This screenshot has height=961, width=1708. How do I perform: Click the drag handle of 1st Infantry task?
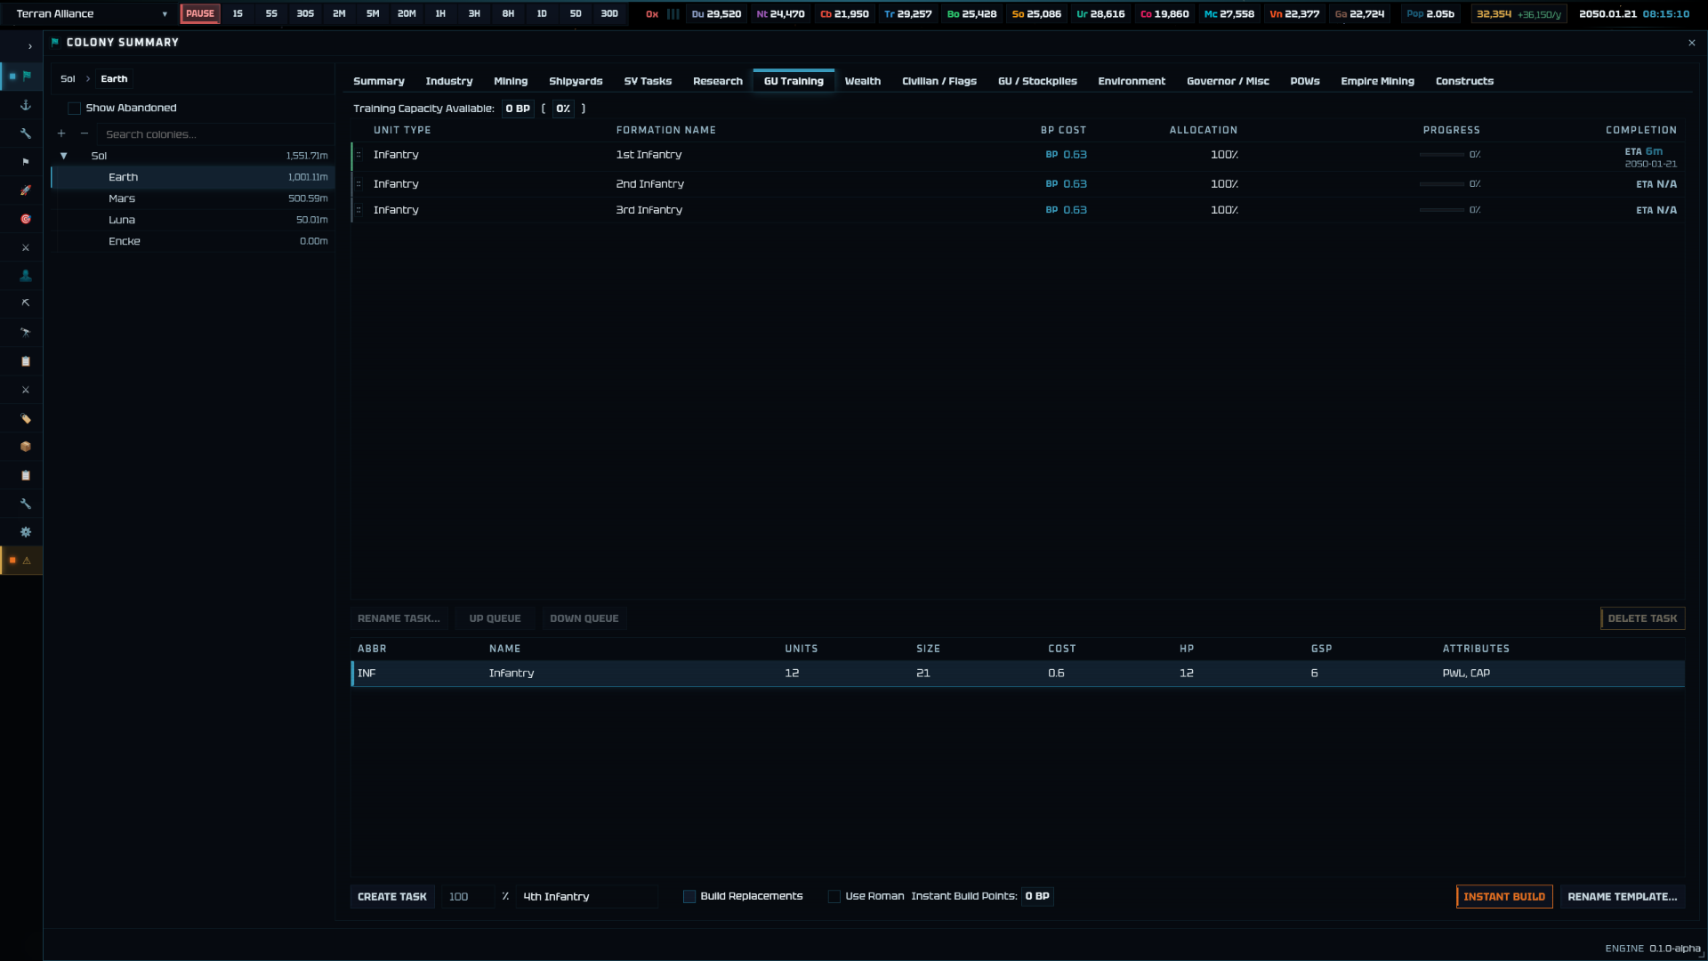click(x=359, y=155)
